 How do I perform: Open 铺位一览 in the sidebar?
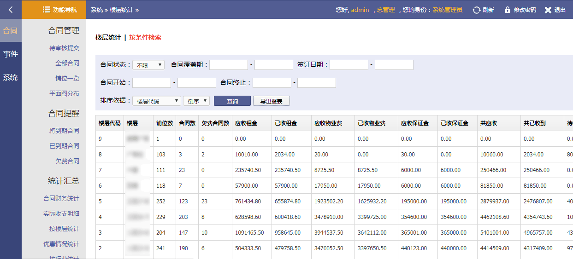pos(67,78)
